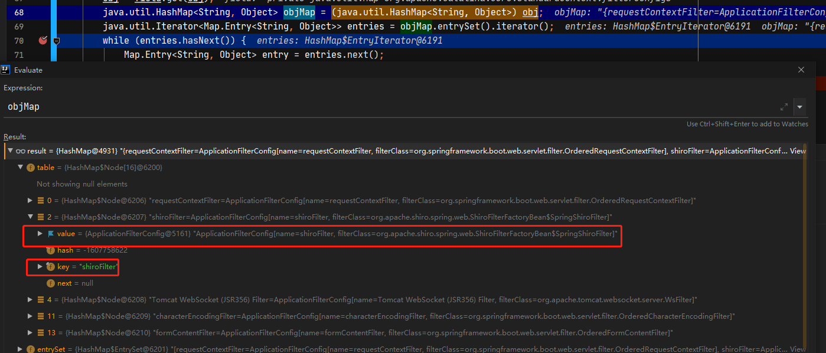Click the glasses watch icon next to result
The height and width of the screenshot is (353, 826).
(x=21, y=151)
